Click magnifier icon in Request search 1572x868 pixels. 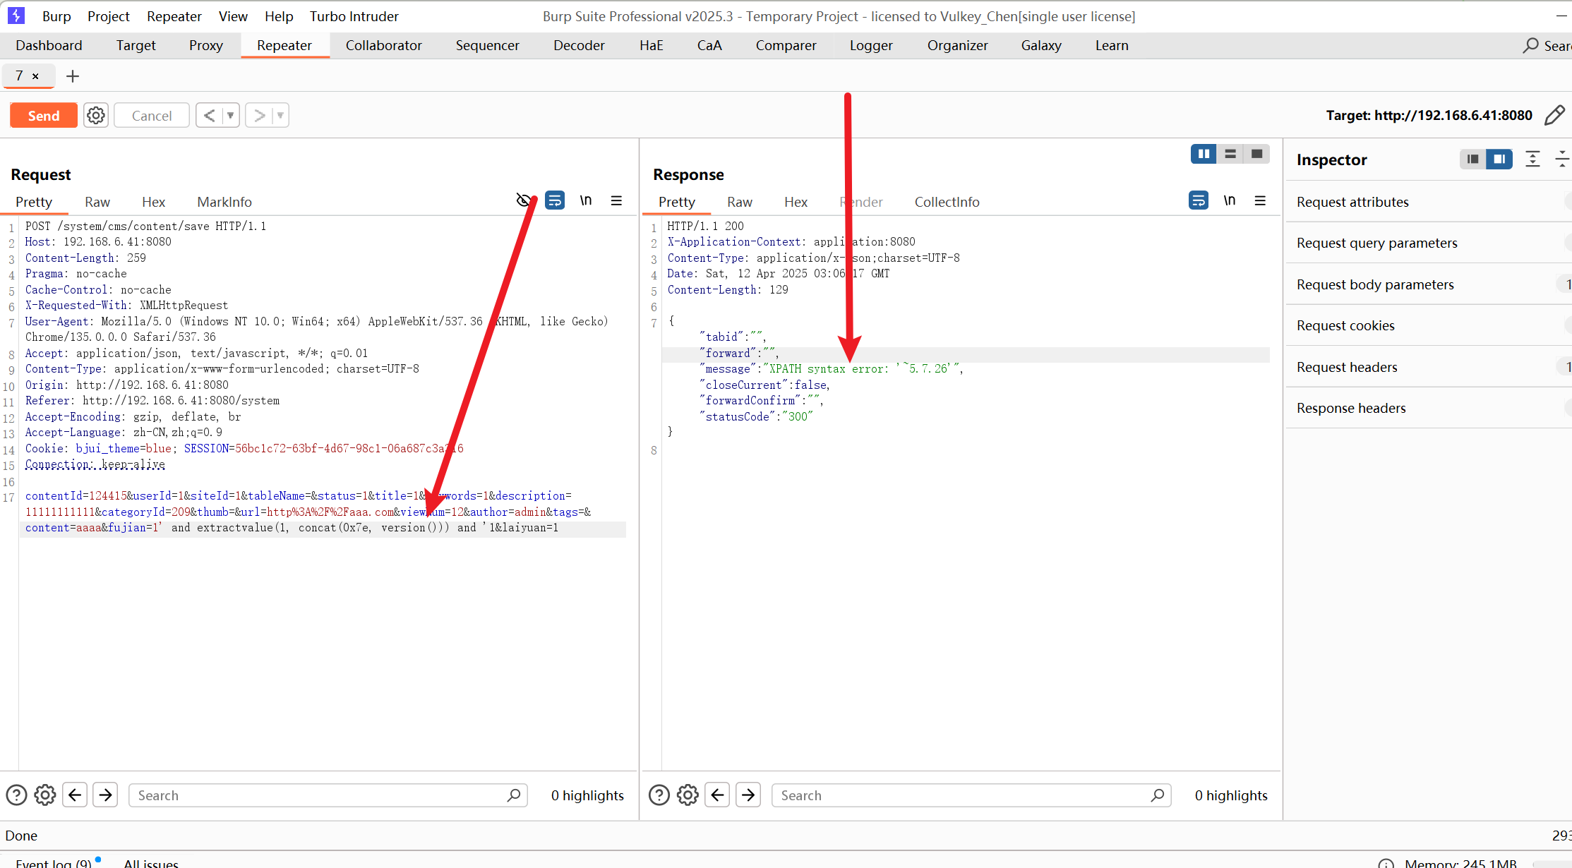pyautogui.click(x=514, y=795)
